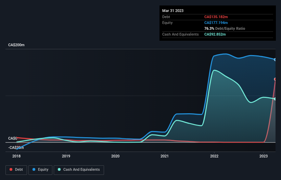The image size is (281, 180).
Task: Click the CA$92.852m cash value
Action: (x=215, y=34)
